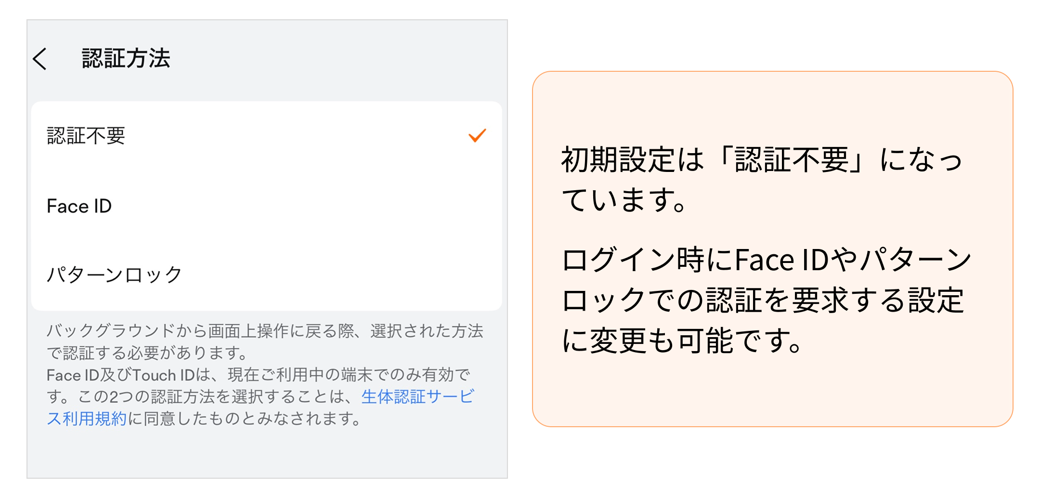Click the に変更も可能です callout line
Image resolution: width=1040 pixels, height=498 pixels.
point(683,341)
